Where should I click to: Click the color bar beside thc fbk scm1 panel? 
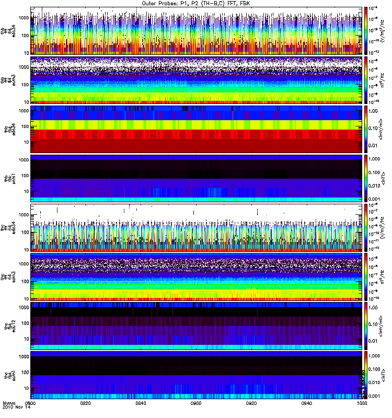click(x=366, y=375)
